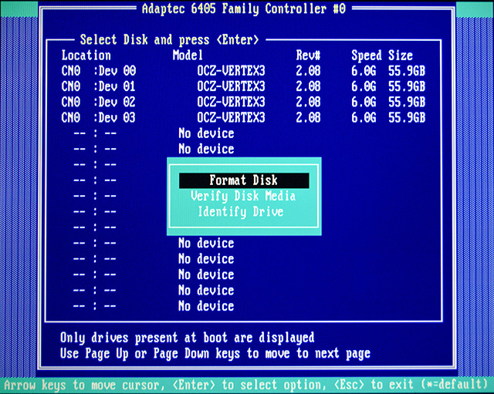Click the 6.0G speed of Dev 02
Screen dimensions: 494x394
click(x=364, y=102)
